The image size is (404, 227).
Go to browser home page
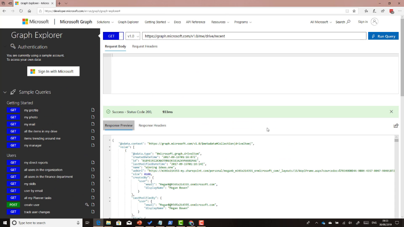click(x=29, y=11)
